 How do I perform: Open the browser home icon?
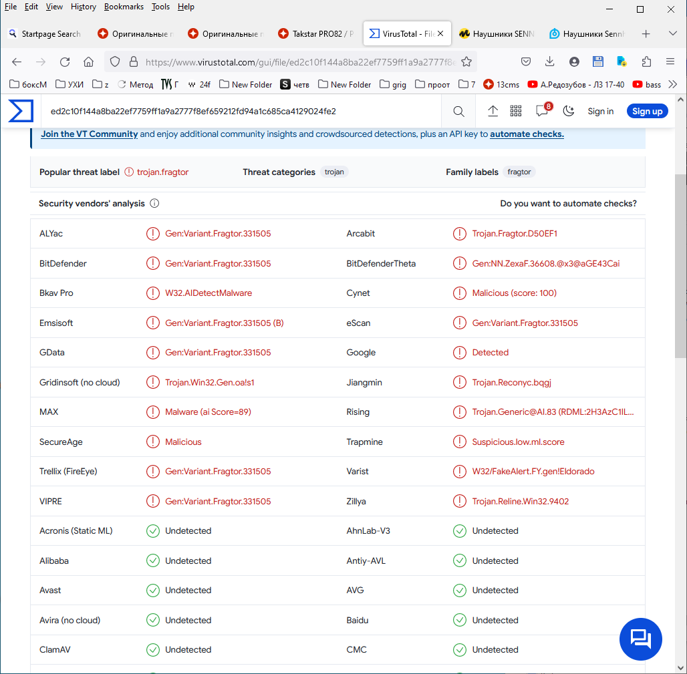88,61
